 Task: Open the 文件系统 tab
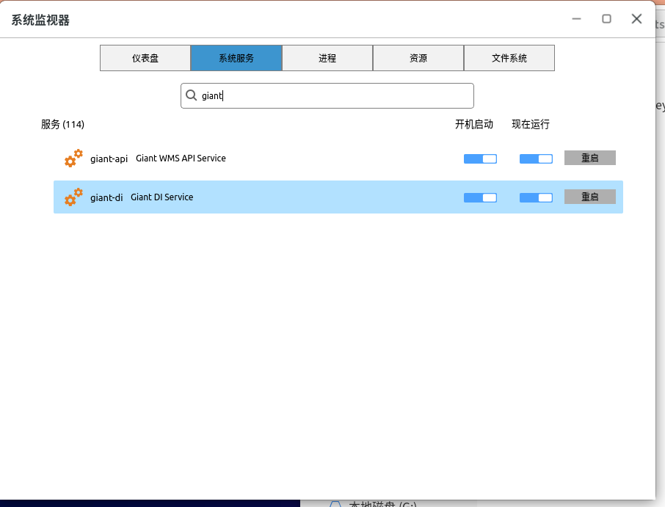pyautogui.click(x=509, y=58)
